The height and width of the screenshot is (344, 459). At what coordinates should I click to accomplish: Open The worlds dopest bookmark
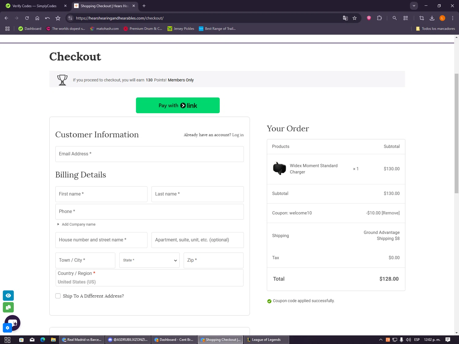point(65,28)
